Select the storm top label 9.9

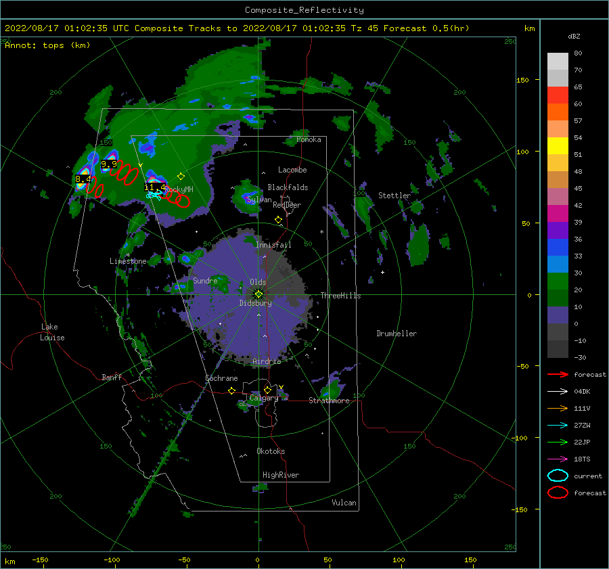pyautogui.click(x=109, y=164)
